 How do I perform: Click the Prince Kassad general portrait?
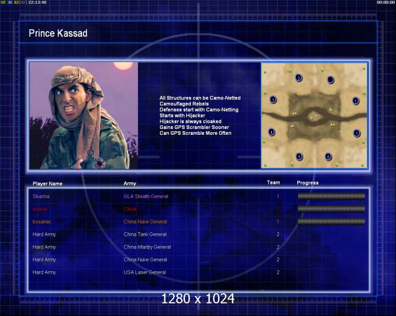click(x=83, y=115)
